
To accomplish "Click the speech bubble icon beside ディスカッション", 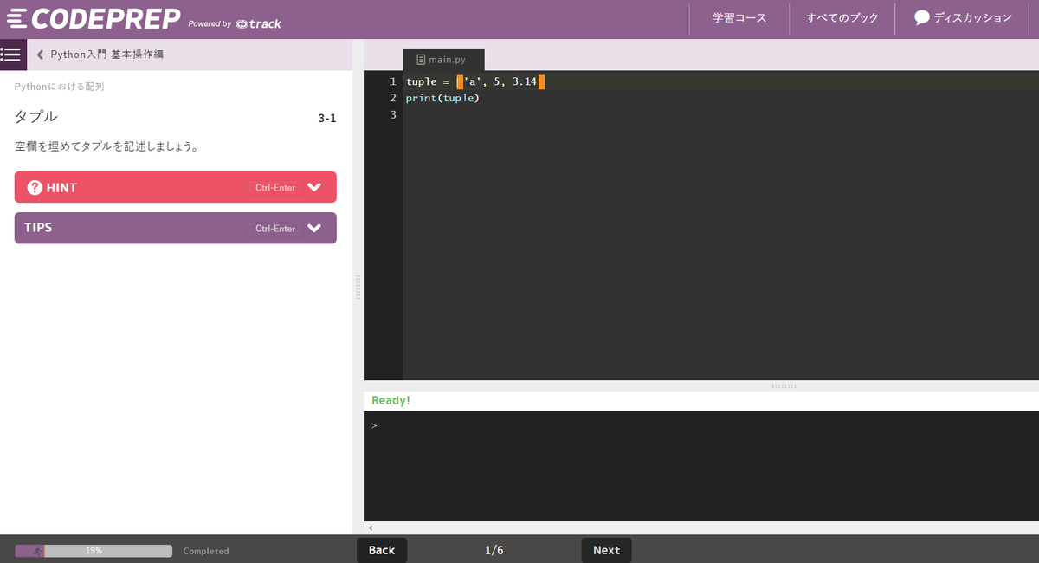I will [x=920, y=18].
